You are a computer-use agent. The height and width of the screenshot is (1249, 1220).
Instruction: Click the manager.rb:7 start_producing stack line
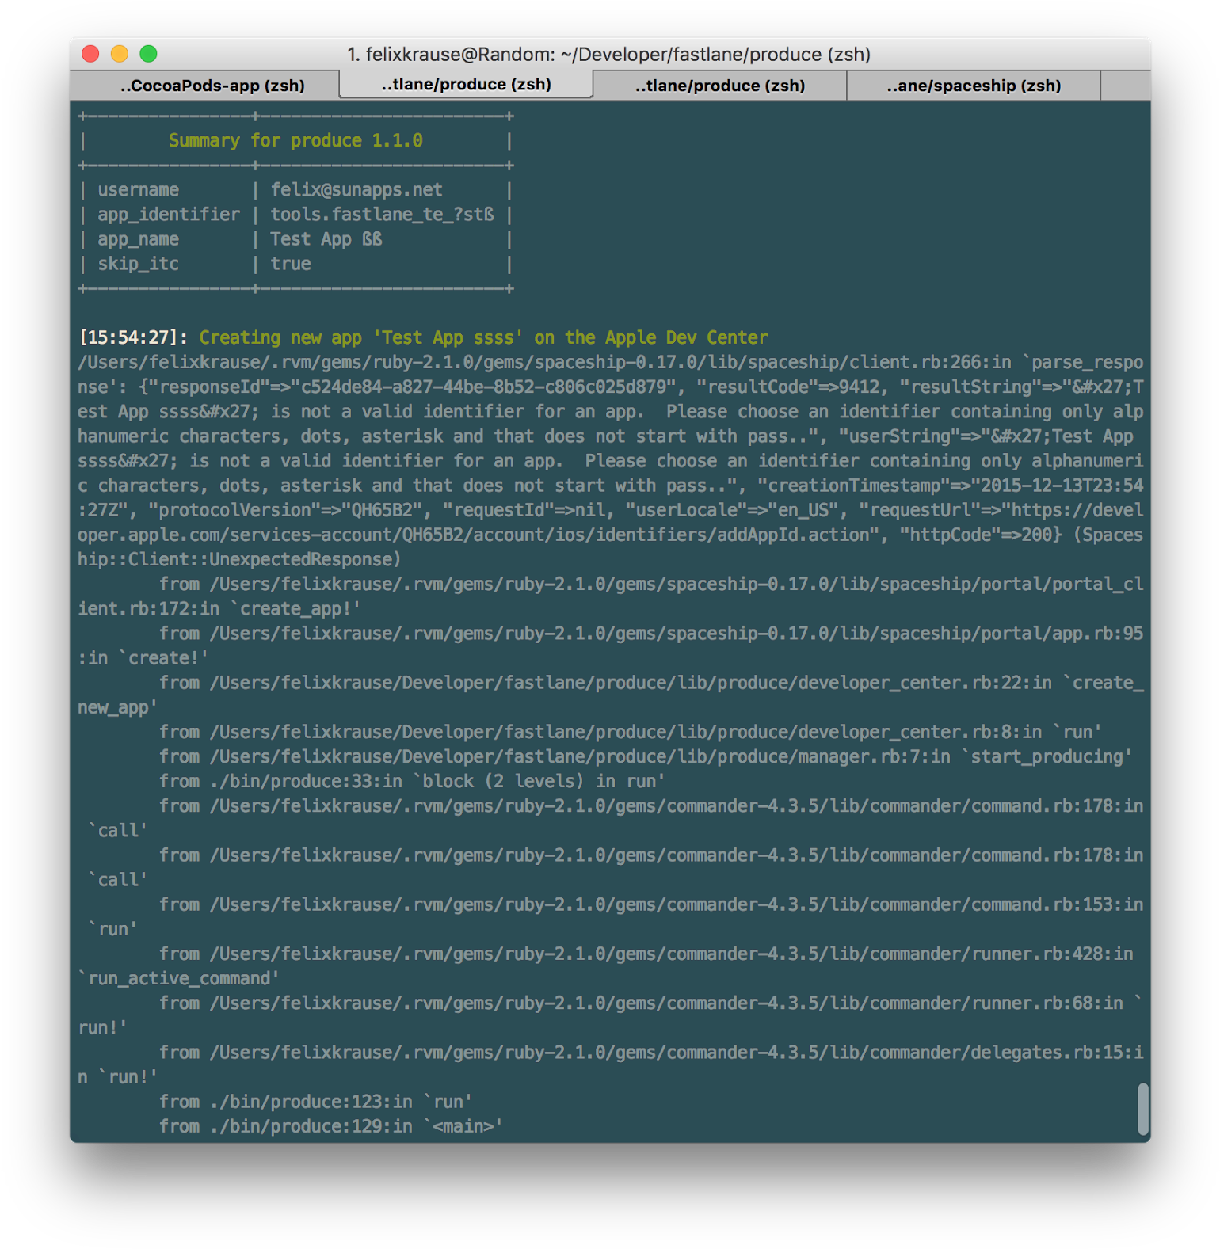(x=645, y=756)
